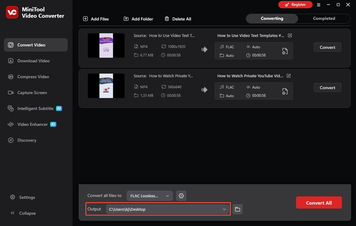The height and width of the screenshot is (226, 356).
Task: Click the Video Enhancer waveform icon
Action: click(x=11, y=124)
